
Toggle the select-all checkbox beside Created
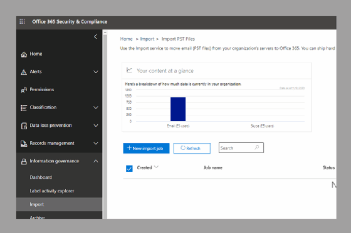[129, 168]
